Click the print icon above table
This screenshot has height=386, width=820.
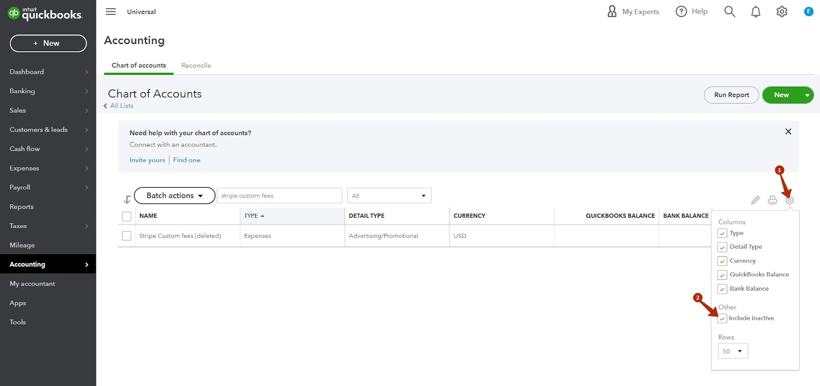pos(772,200)
